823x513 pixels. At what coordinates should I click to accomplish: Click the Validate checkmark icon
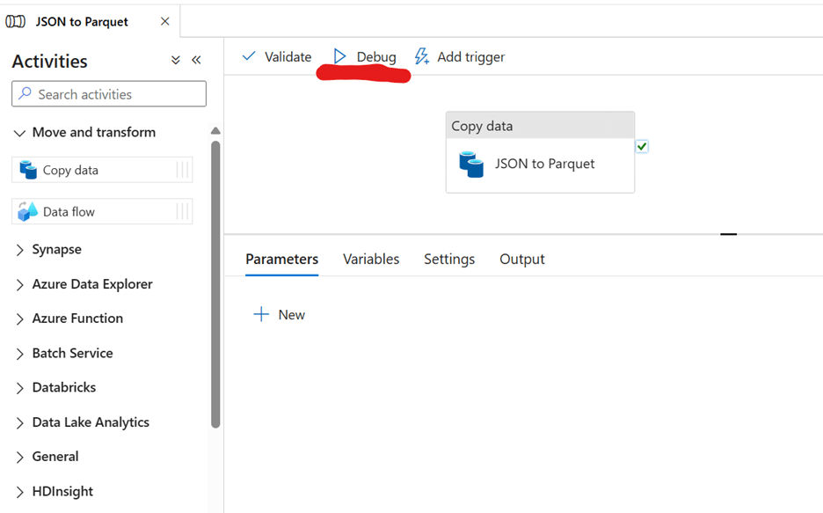[x=249, y=57]
